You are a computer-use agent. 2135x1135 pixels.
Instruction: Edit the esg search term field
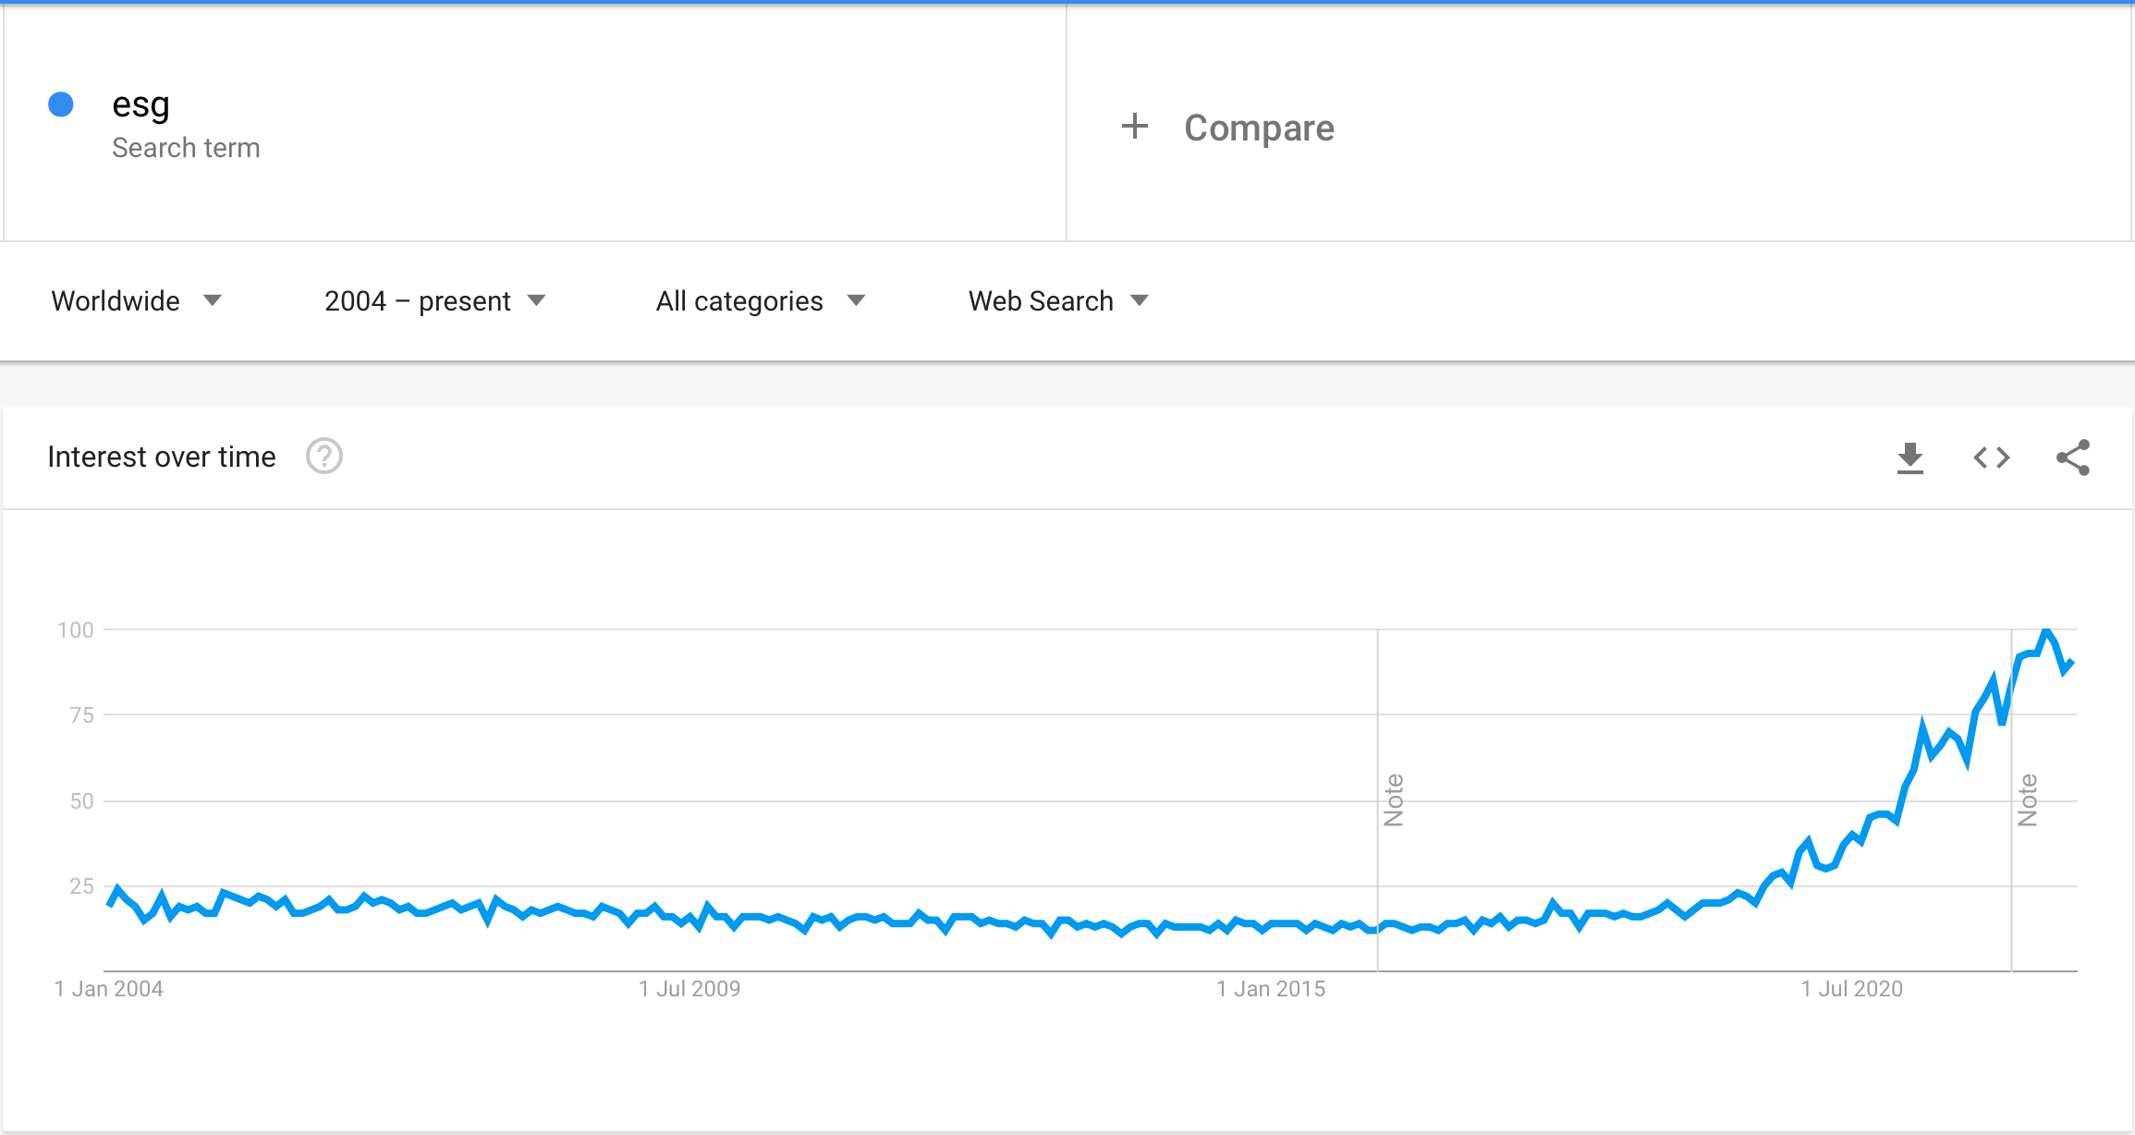[535, 123]
